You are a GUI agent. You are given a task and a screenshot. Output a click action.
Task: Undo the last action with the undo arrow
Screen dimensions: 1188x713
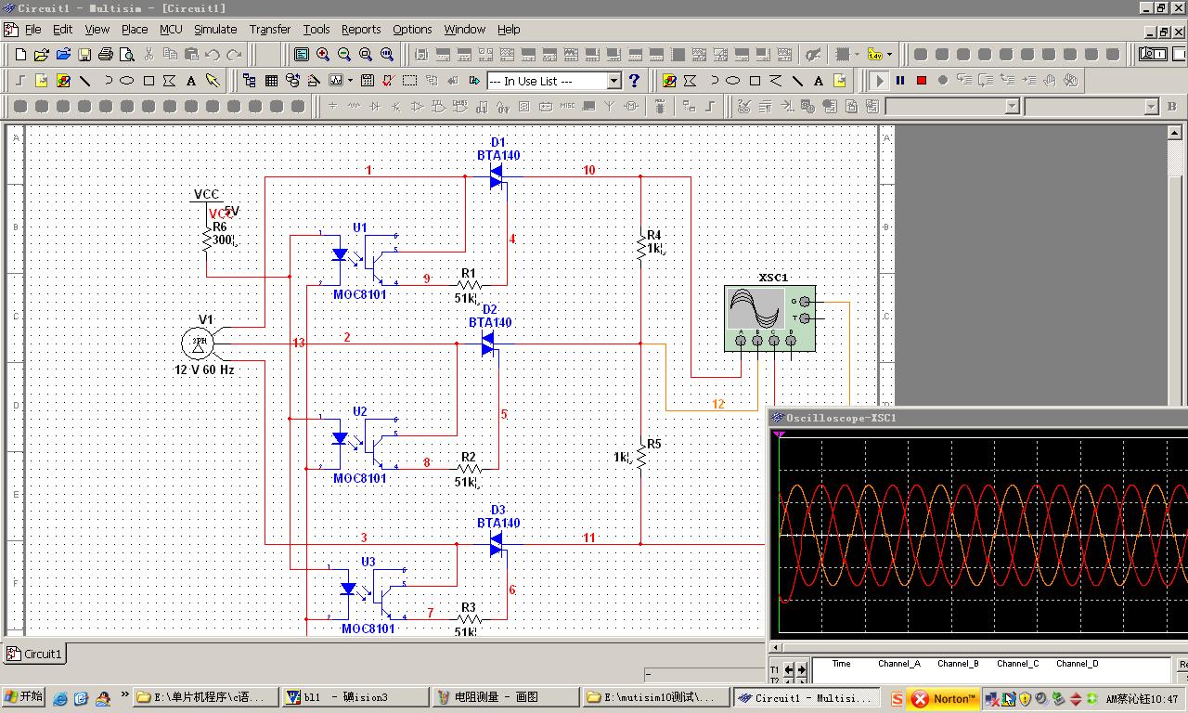point(213,54)
